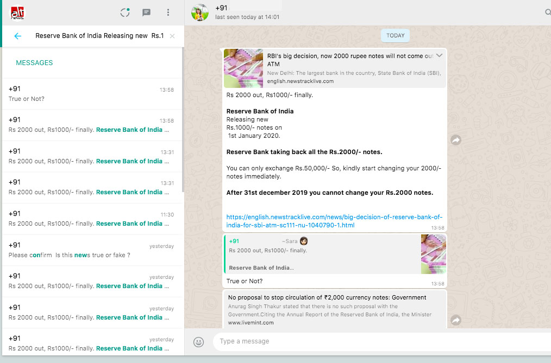Viewport: 551px width, 363px height.
Task: Search within the chat using the magnifier icon
Action: click(548, 12)
